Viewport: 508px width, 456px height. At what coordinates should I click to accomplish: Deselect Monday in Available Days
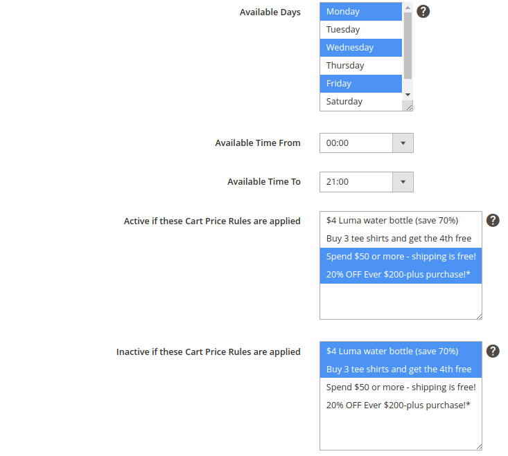(x=361, y=12)
